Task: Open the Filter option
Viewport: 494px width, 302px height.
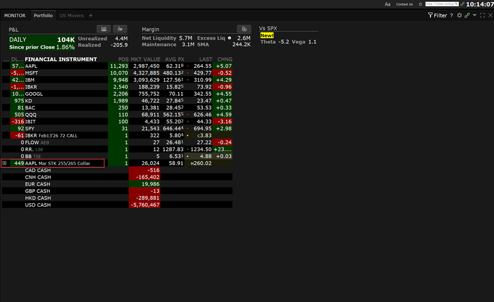Action: click(x=438, y=15)
